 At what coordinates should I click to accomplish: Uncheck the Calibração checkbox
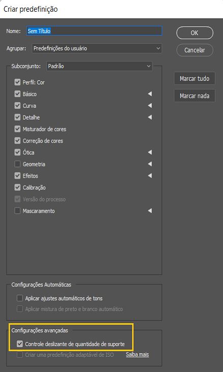point(17,187)
